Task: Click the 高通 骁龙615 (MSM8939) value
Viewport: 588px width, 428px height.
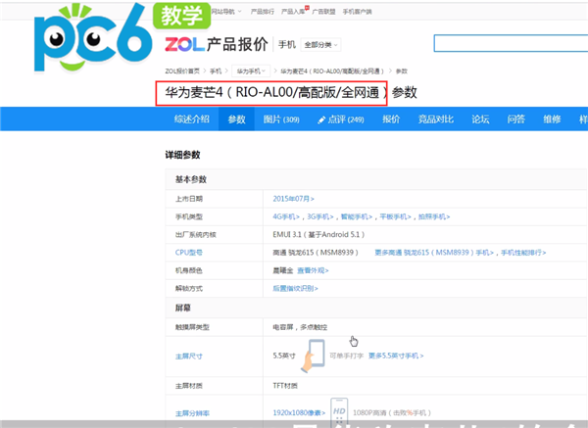Action: click(x=316, y=253)
